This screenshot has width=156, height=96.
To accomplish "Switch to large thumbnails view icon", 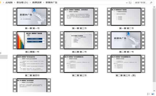I will [153, 94].
